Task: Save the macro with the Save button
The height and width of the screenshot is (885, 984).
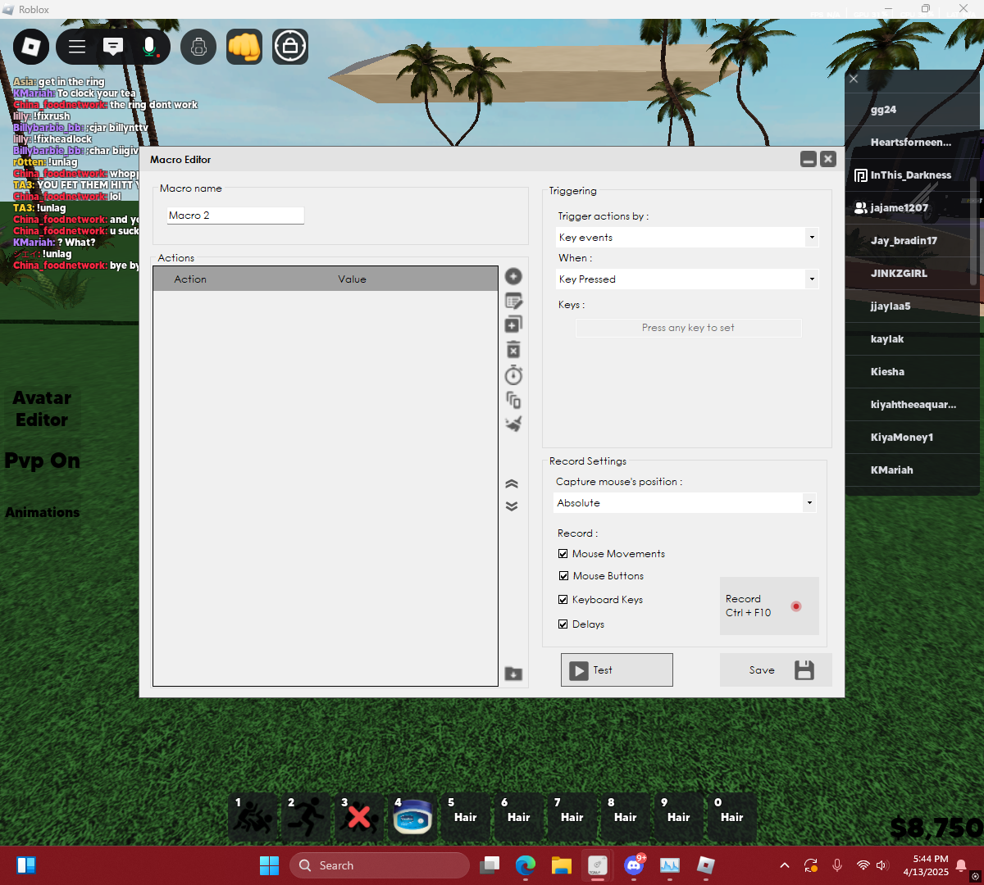Action: 776,669
